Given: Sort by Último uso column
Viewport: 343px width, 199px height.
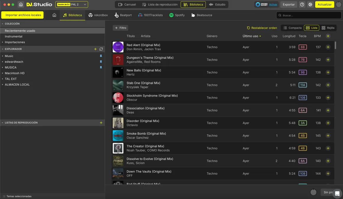Looking at the screenshot, I should (252, 36).
